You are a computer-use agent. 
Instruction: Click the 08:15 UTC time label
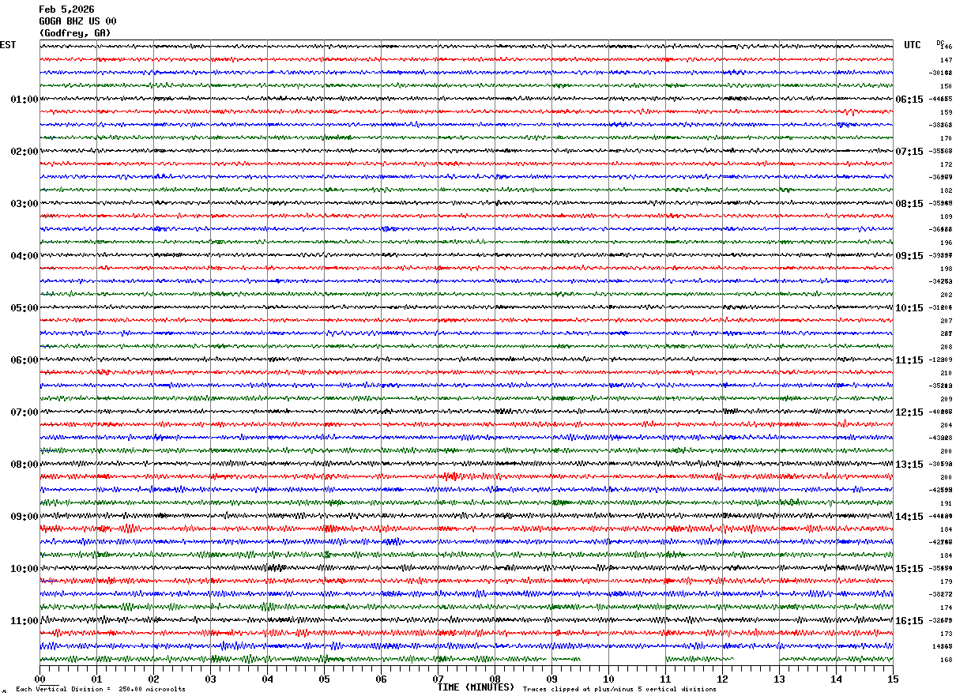[x=909, y=204]
